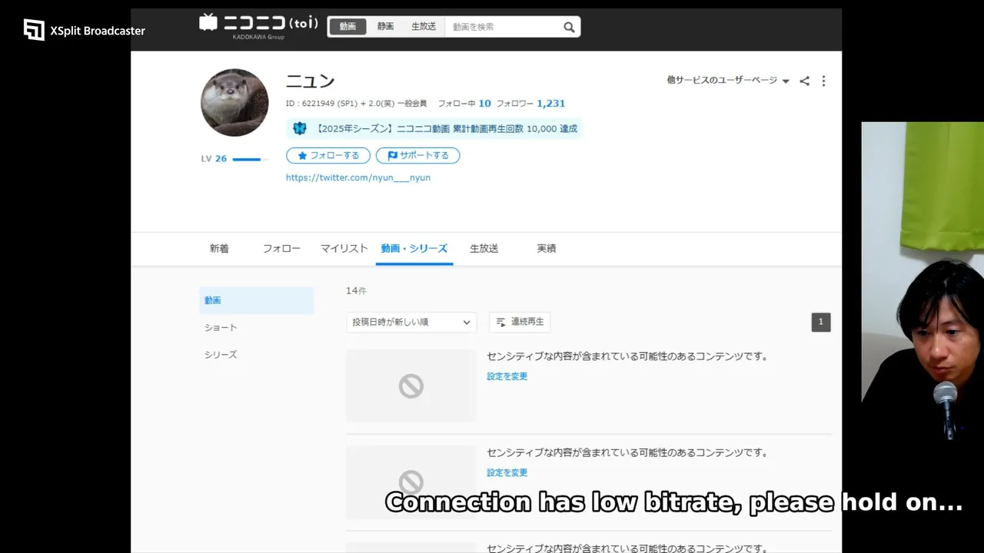Screen dimensions: 984x553
Task: Open the share icon on profile
Action: pos(805,81)
